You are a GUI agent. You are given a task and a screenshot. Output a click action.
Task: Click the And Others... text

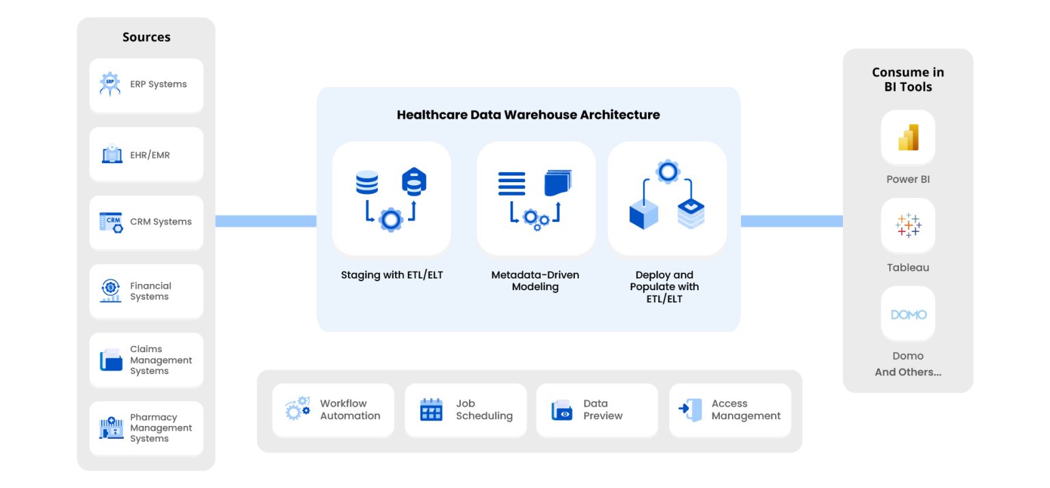(908, 372)
